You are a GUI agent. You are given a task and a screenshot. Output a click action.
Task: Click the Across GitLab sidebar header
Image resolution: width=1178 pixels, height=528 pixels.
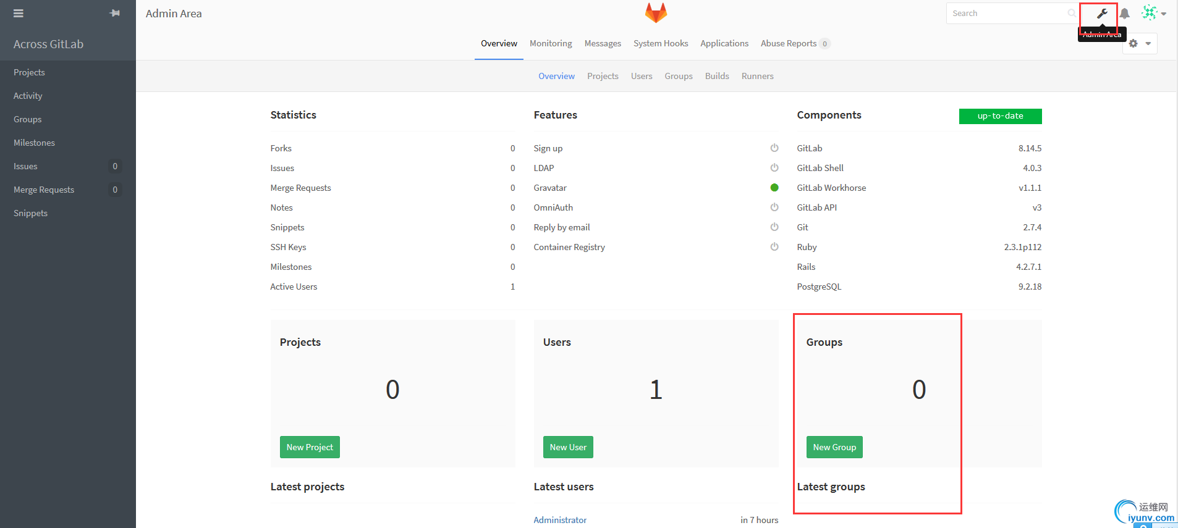tap(48, 44)
